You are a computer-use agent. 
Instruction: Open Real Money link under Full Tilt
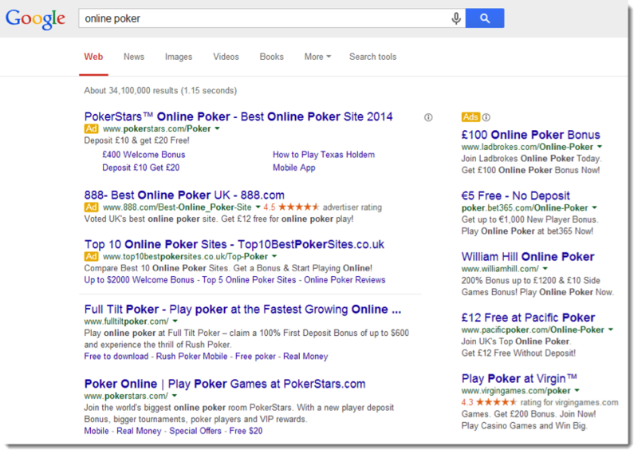click(305, 357)
